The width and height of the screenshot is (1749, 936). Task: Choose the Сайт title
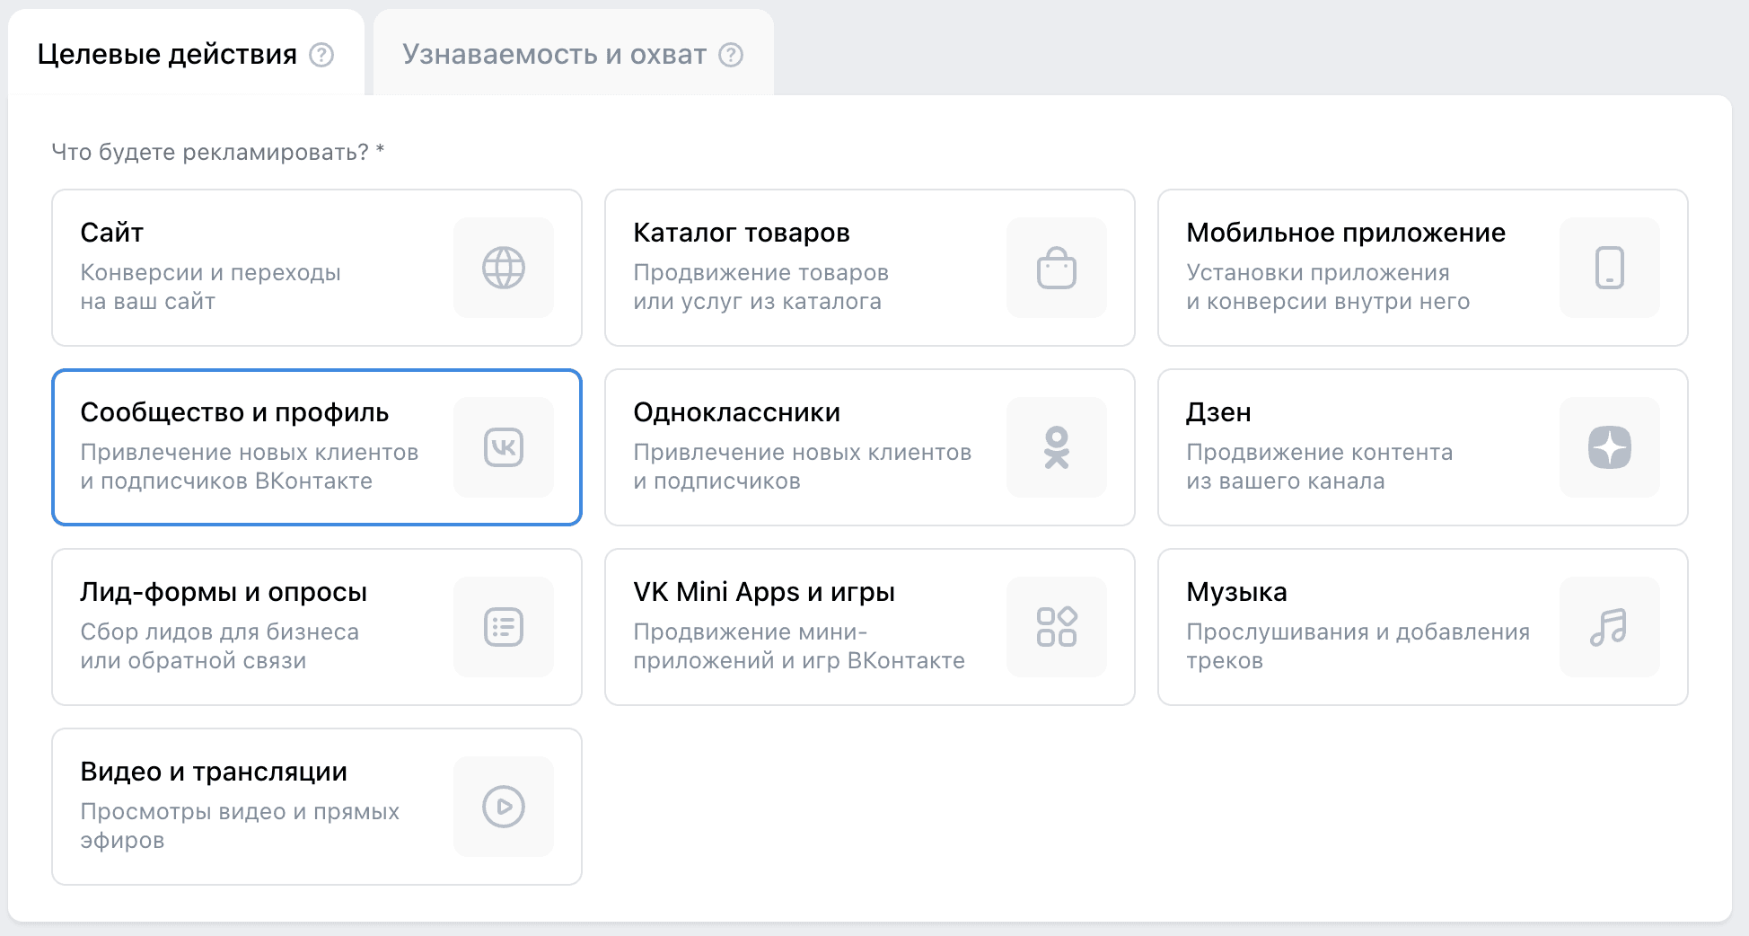tap(112, 233)
